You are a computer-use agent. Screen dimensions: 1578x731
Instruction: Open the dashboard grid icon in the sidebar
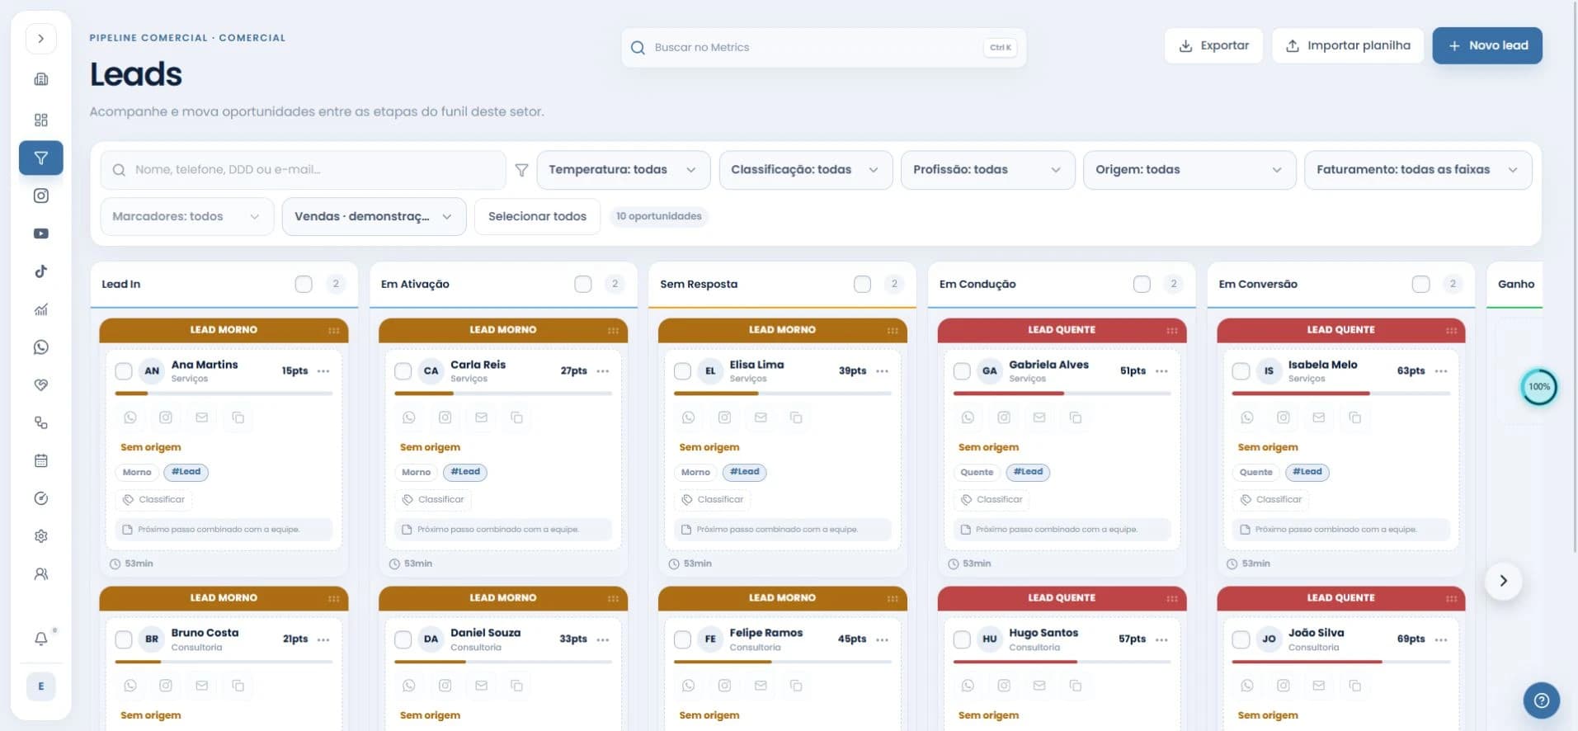click(x=41, y=120)
